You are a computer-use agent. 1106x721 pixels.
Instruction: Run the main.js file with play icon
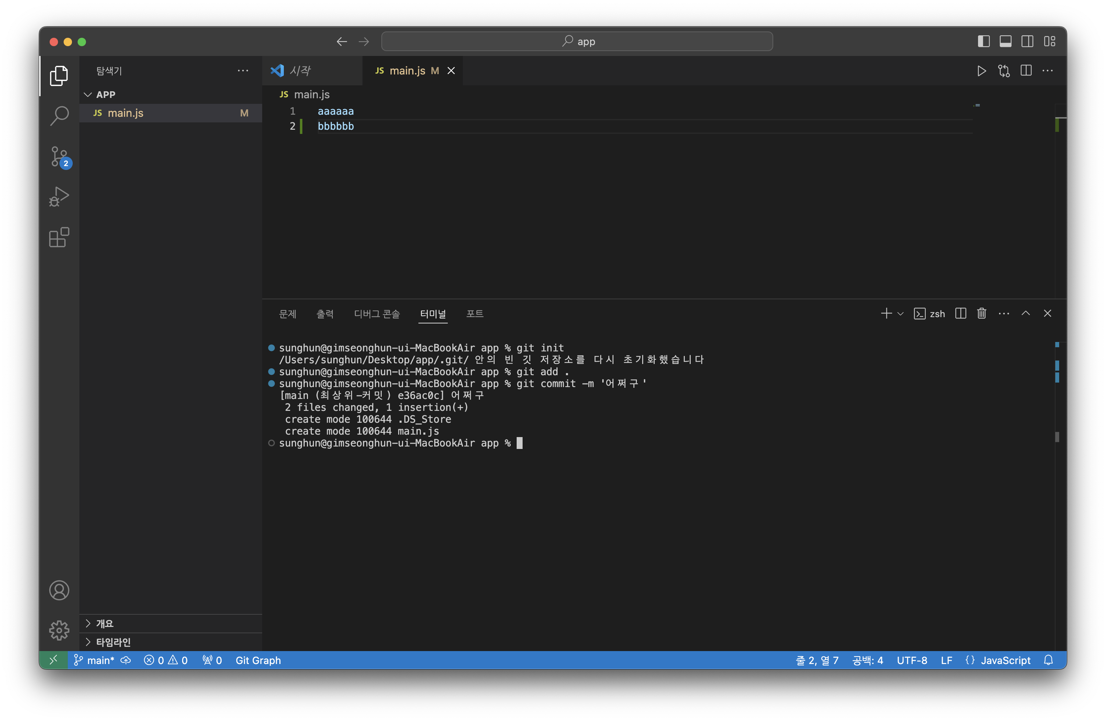982,71
